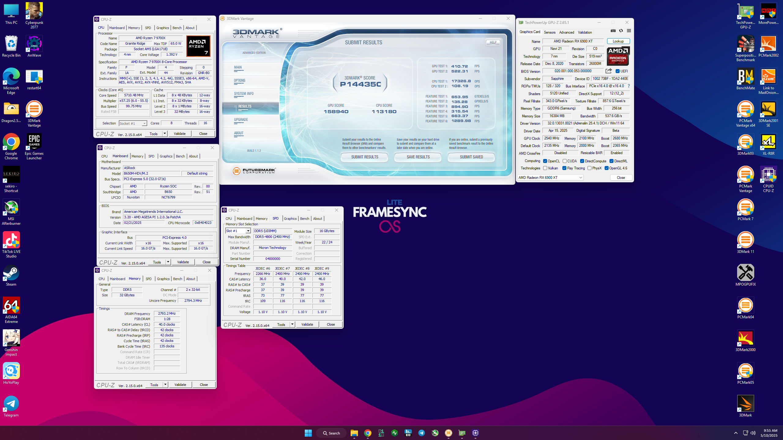Open the 3DMark 11 desktop icon
This screenshot has width=783, height=440.
(745, 243)
